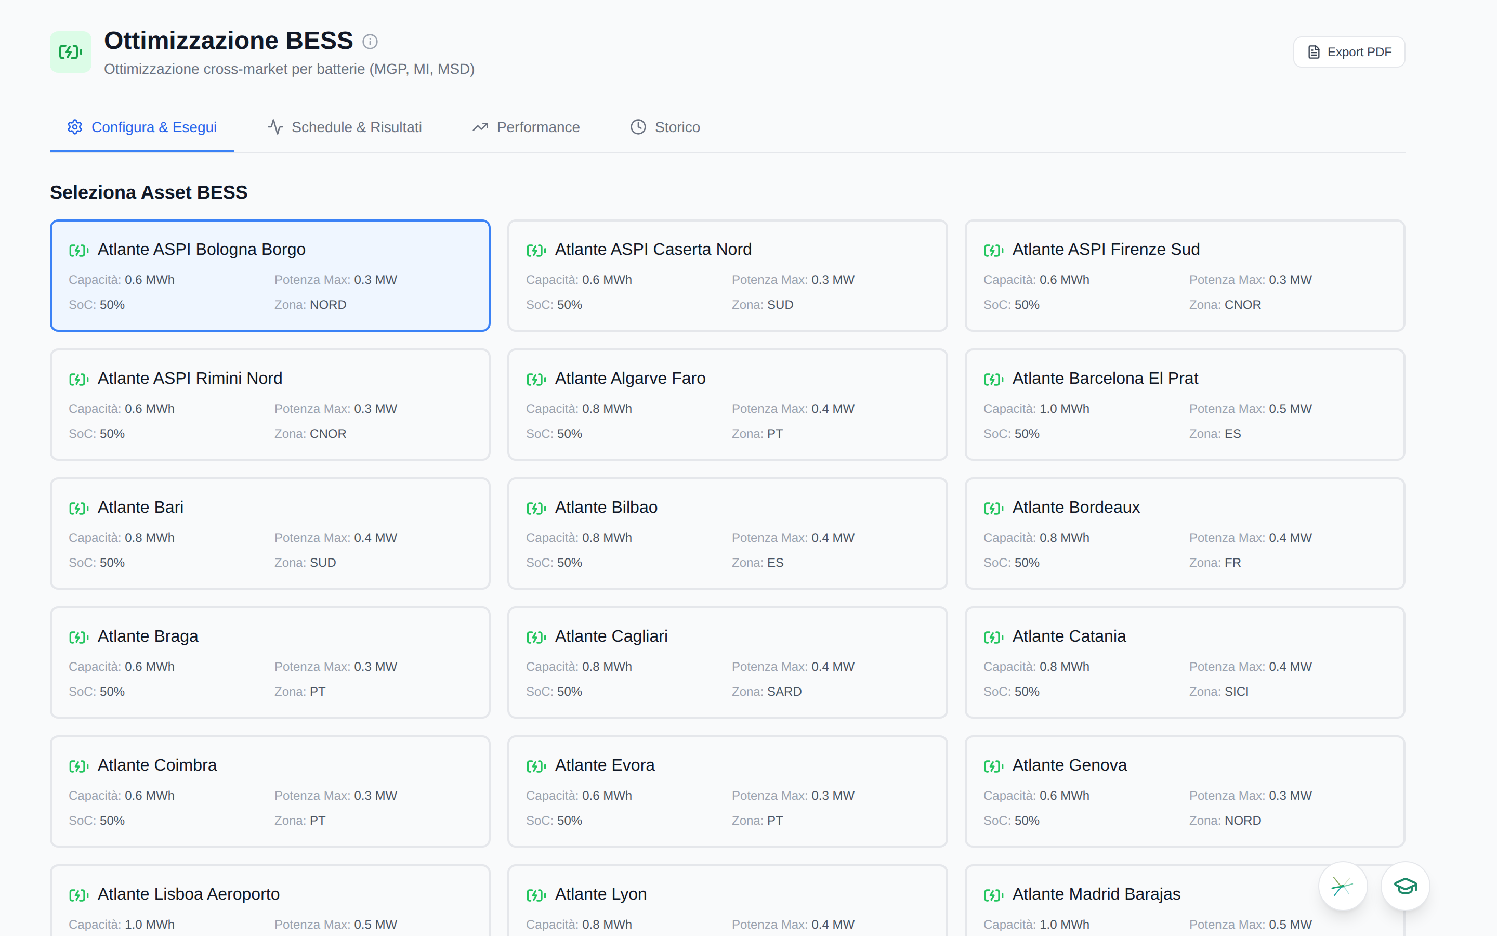1497x936 pixels.
Task: Open the Storico tab
Action: 665,127
